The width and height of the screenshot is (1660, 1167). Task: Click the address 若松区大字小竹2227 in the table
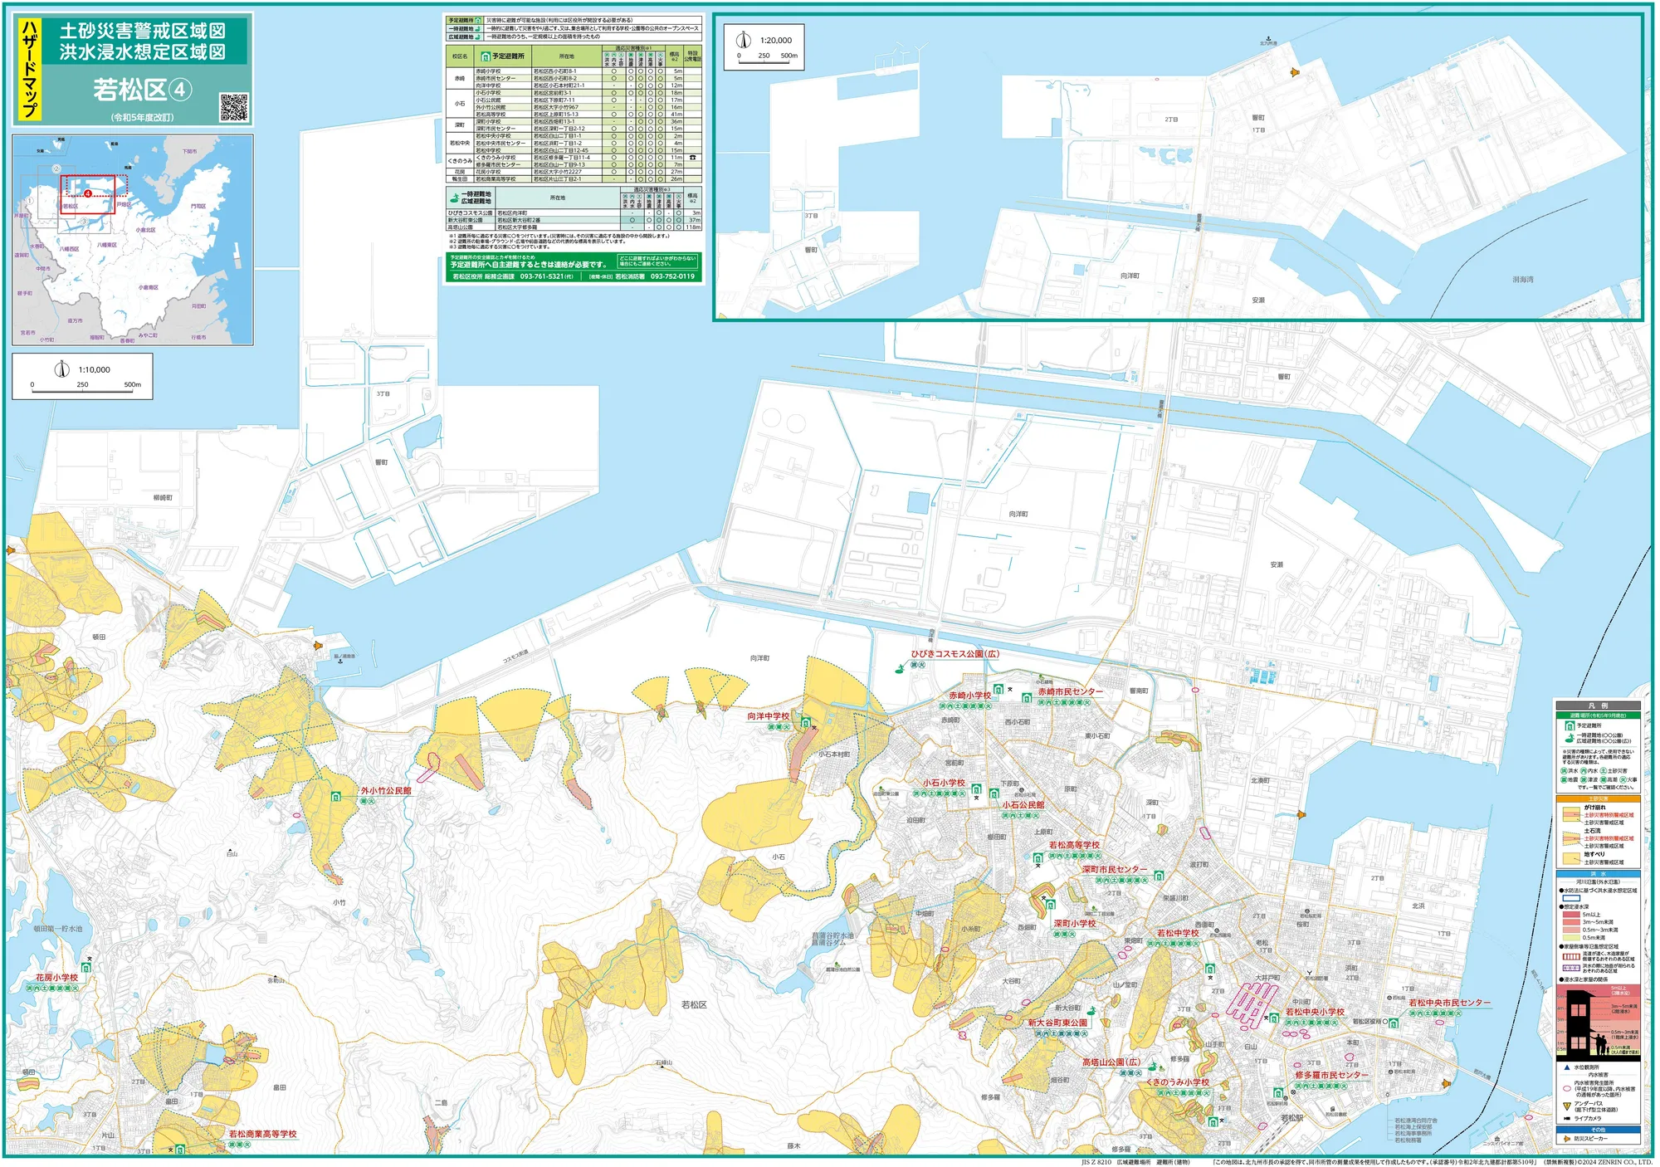tap(558, 172)
